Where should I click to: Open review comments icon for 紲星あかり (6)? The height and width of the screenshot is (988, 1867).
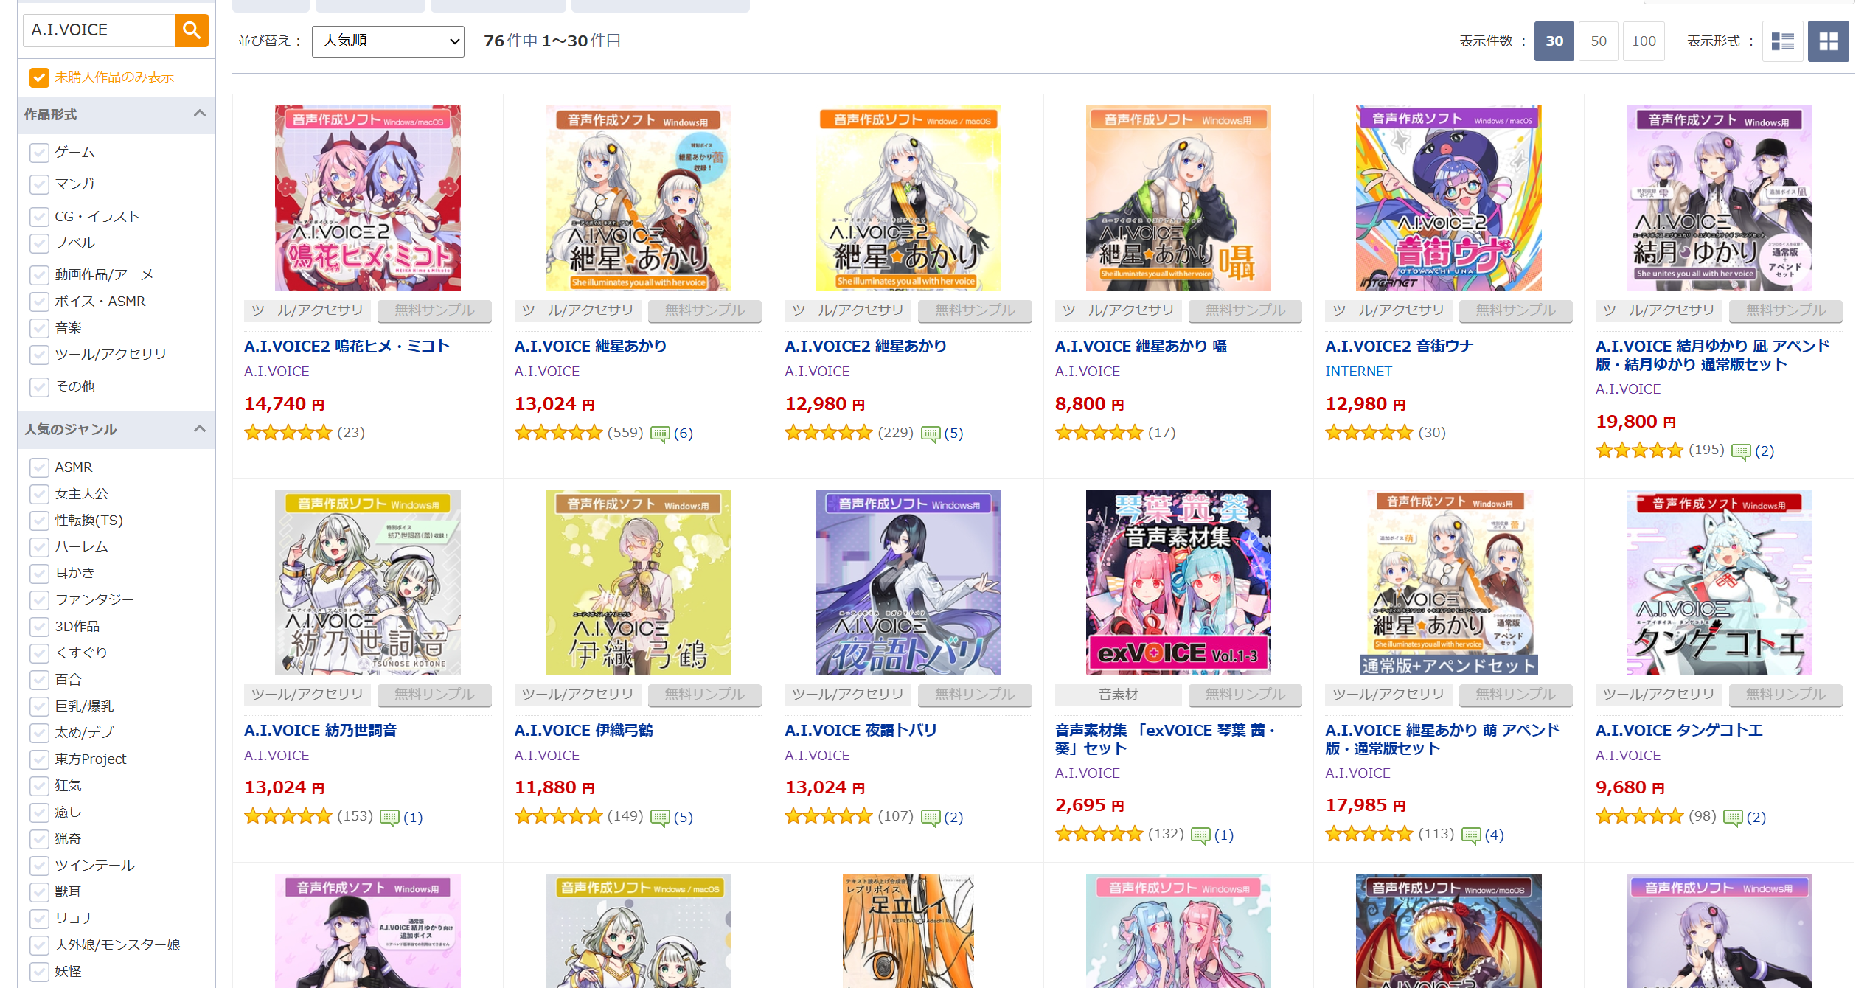coord(660,434)
